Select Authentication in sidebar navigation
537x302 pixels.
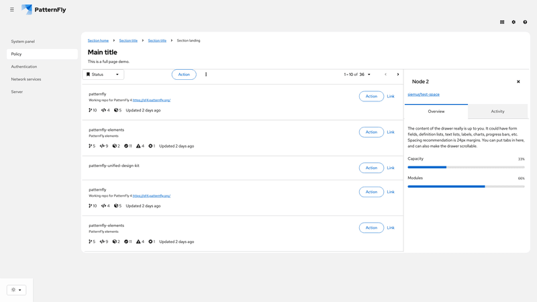tap(42, 66)
